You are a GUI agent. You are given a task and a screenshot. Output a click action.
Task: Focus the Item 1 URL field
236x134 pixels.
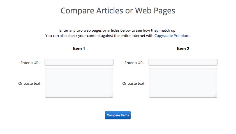click(79, 62)
